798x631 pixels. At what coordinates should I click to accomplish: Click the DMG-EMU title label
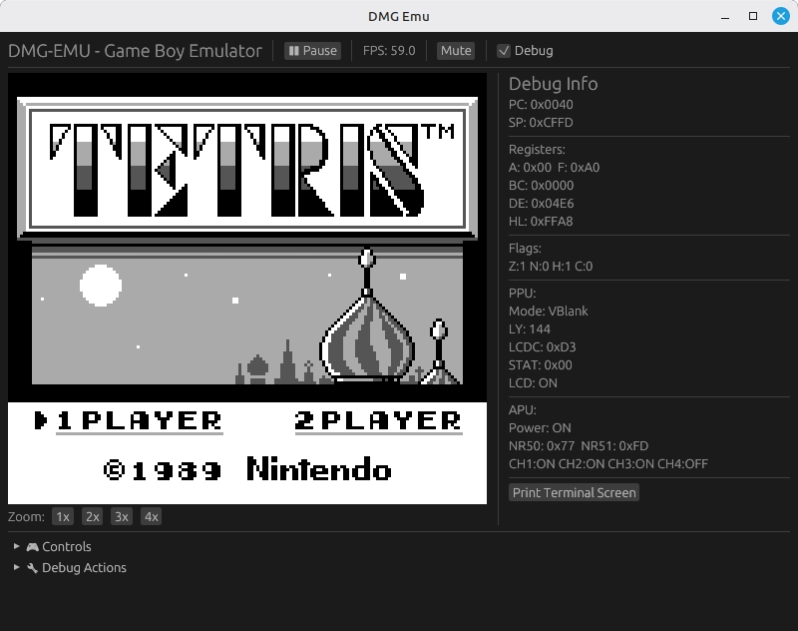(x=134, y=50)
